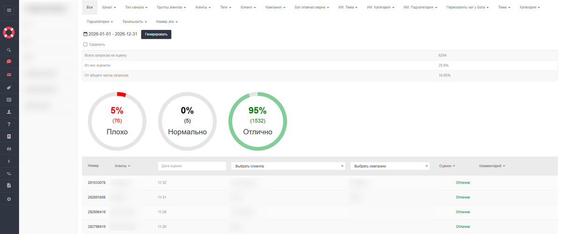Open the Выбрать клиента combo box

pos(288,166)
